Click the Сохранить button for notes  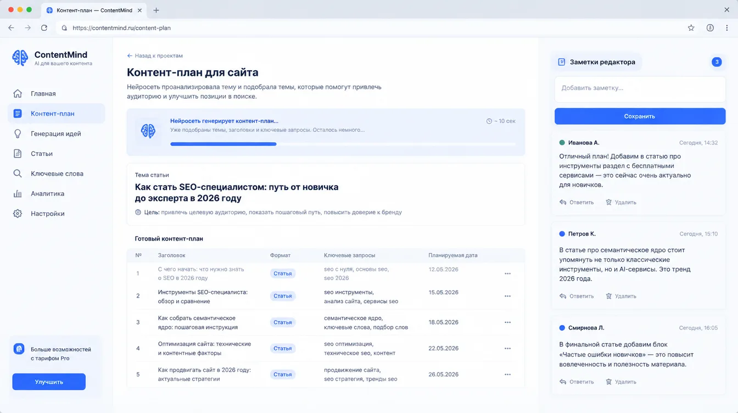click(x=640, y=116)
